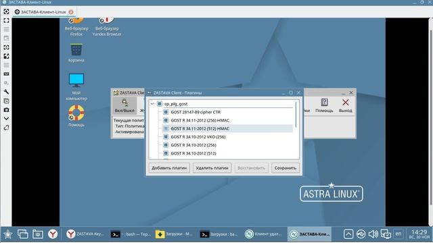Launch Yandex browser from the taskbar quick launch
Image resolution: width=433 pixels, height=243 pixels.
[53, 234]
